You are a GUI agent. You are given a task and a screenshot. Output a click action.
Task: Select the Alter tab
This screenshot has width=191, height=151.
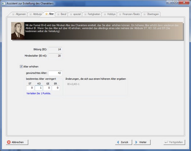[x=49, y=14]
